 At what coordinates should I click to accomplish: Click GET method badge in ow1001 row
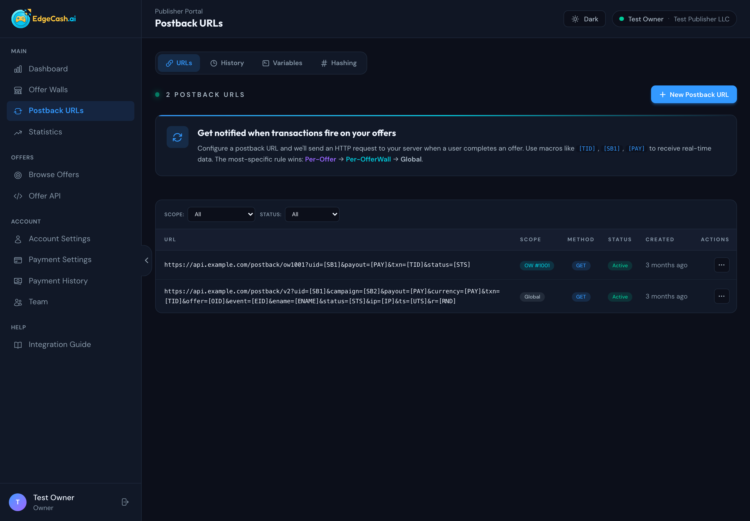tap(581, 265)
